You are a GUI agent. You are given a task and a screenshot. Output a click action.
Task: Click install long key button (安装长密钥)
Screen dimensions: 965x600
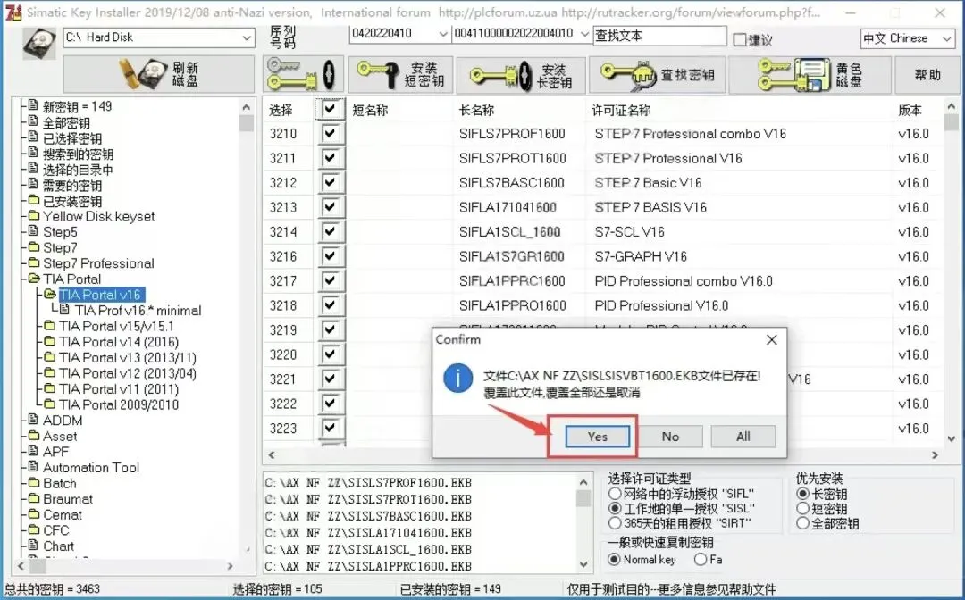click(521, 76)
